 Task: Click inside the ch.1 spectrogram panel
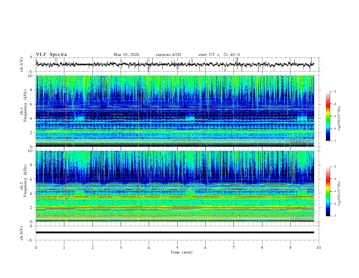175,111
